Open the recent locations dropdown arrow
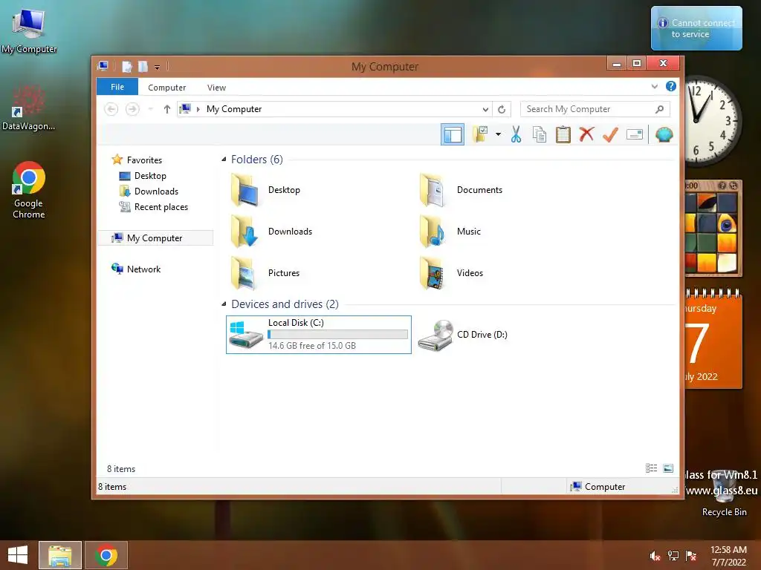The image size is (761, 570). coord(150,109)
